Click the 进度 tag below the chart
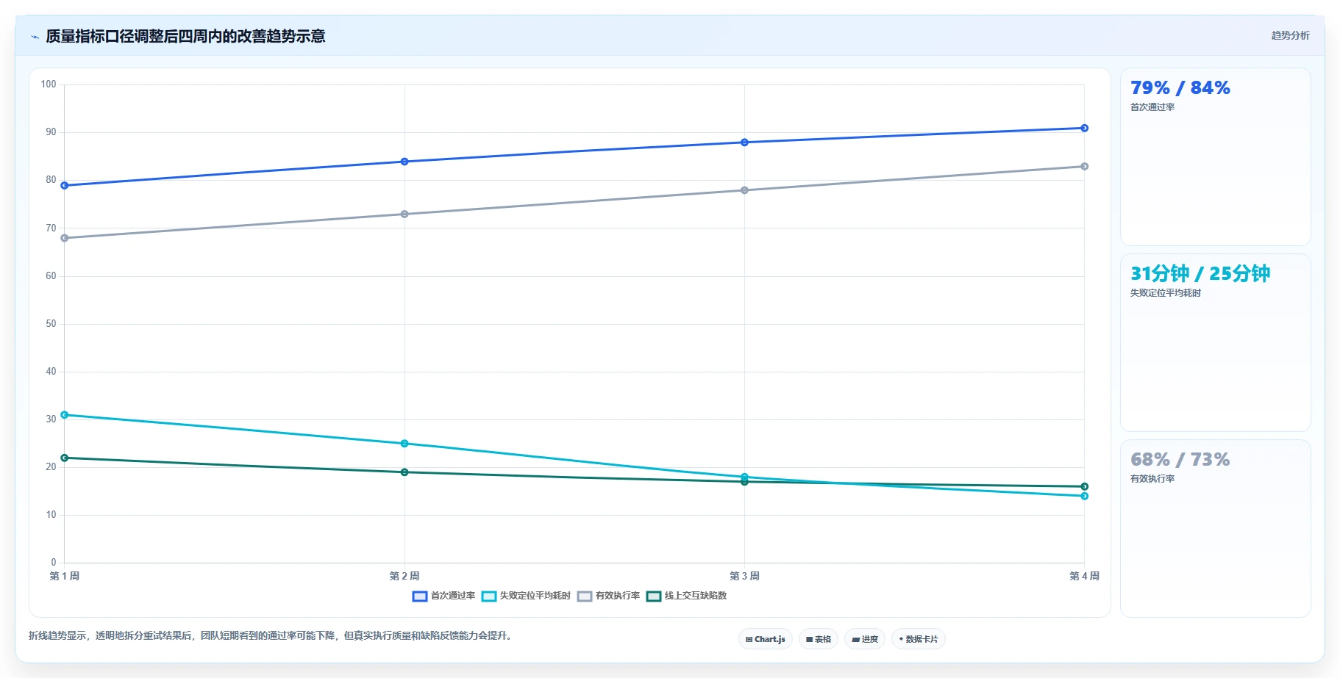1340x678 pixels. click(x=865, y=639)
